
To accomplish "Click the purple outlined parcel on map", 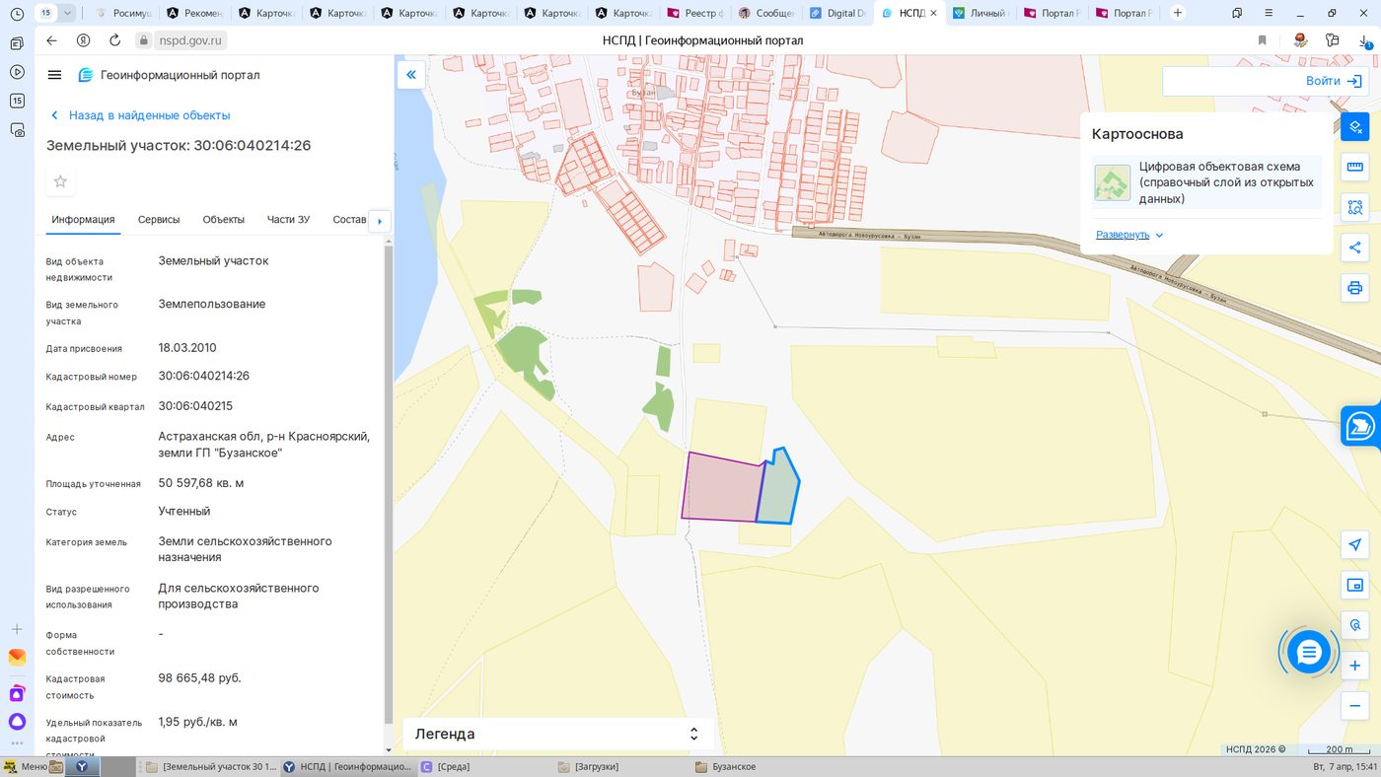I will point(722,487).
